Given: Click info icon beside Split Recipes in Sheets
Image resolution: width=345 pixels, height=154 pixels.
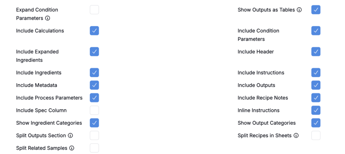Looking at the screenshot, I should point(296,136).
